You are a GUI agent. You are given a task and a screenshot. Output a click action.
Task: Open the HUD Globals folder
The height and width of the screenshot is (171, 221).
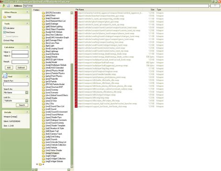tap(52, 32)
